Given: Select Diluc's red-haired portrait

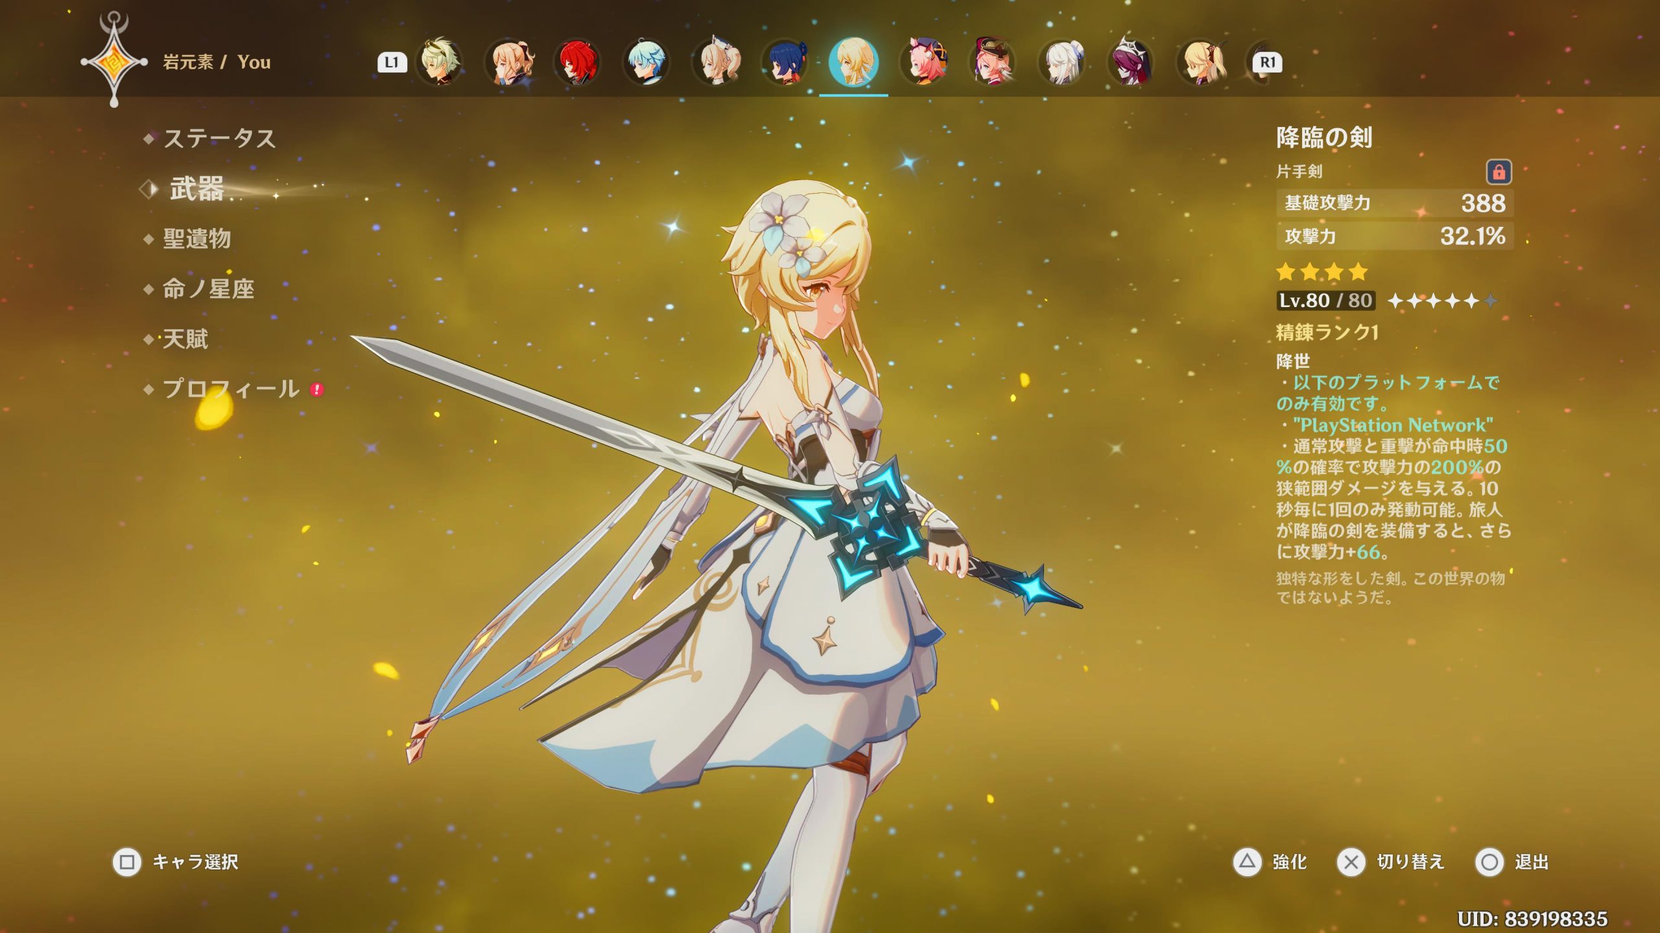Looking at the screenshot, I should pyautogui.click(x=577, y=62).
